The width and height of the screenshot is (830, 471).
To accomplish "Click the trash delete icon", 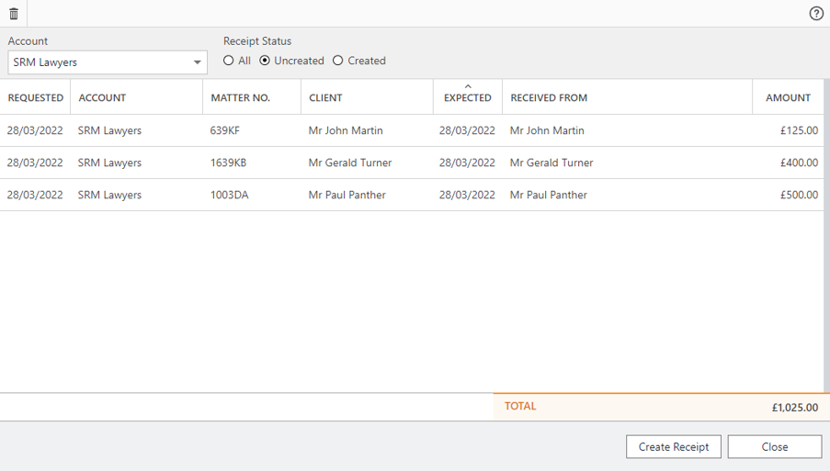I will click(x=14, y=14).
